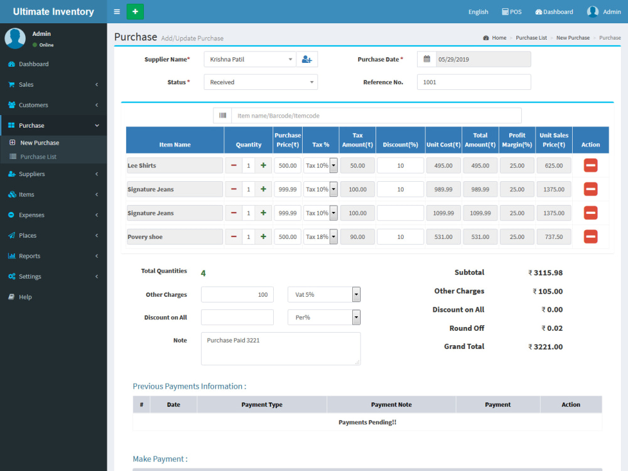Click the Admin profile avatar in sidebar

click(x=15, y=38)
